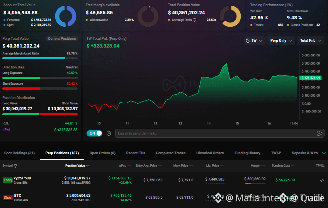Click the send danmaku arrow icon
Viewport: 328px width, 208px height.
pyautogui.click(x=320, y=133)
